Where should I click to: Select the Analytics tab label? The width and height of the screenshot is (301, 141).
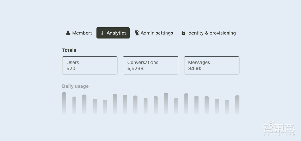pos(116,33)
